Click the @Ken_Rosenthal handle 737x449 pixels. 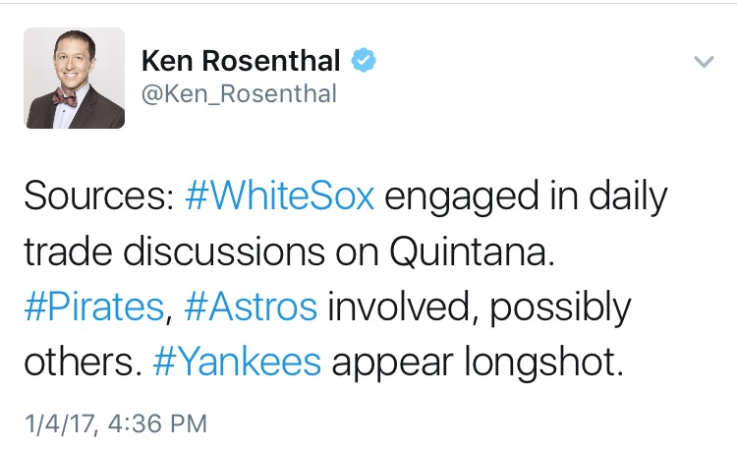pos(239,94)
